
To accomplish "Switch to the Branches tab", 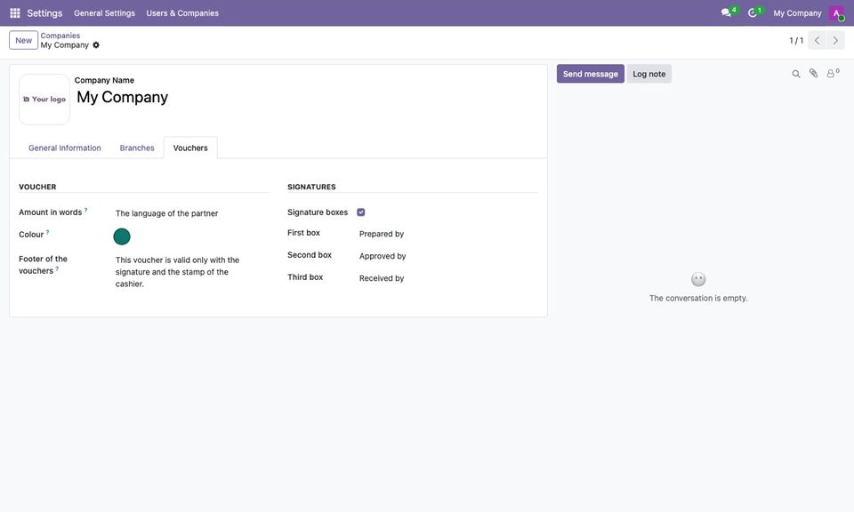I will coord(137,148).
